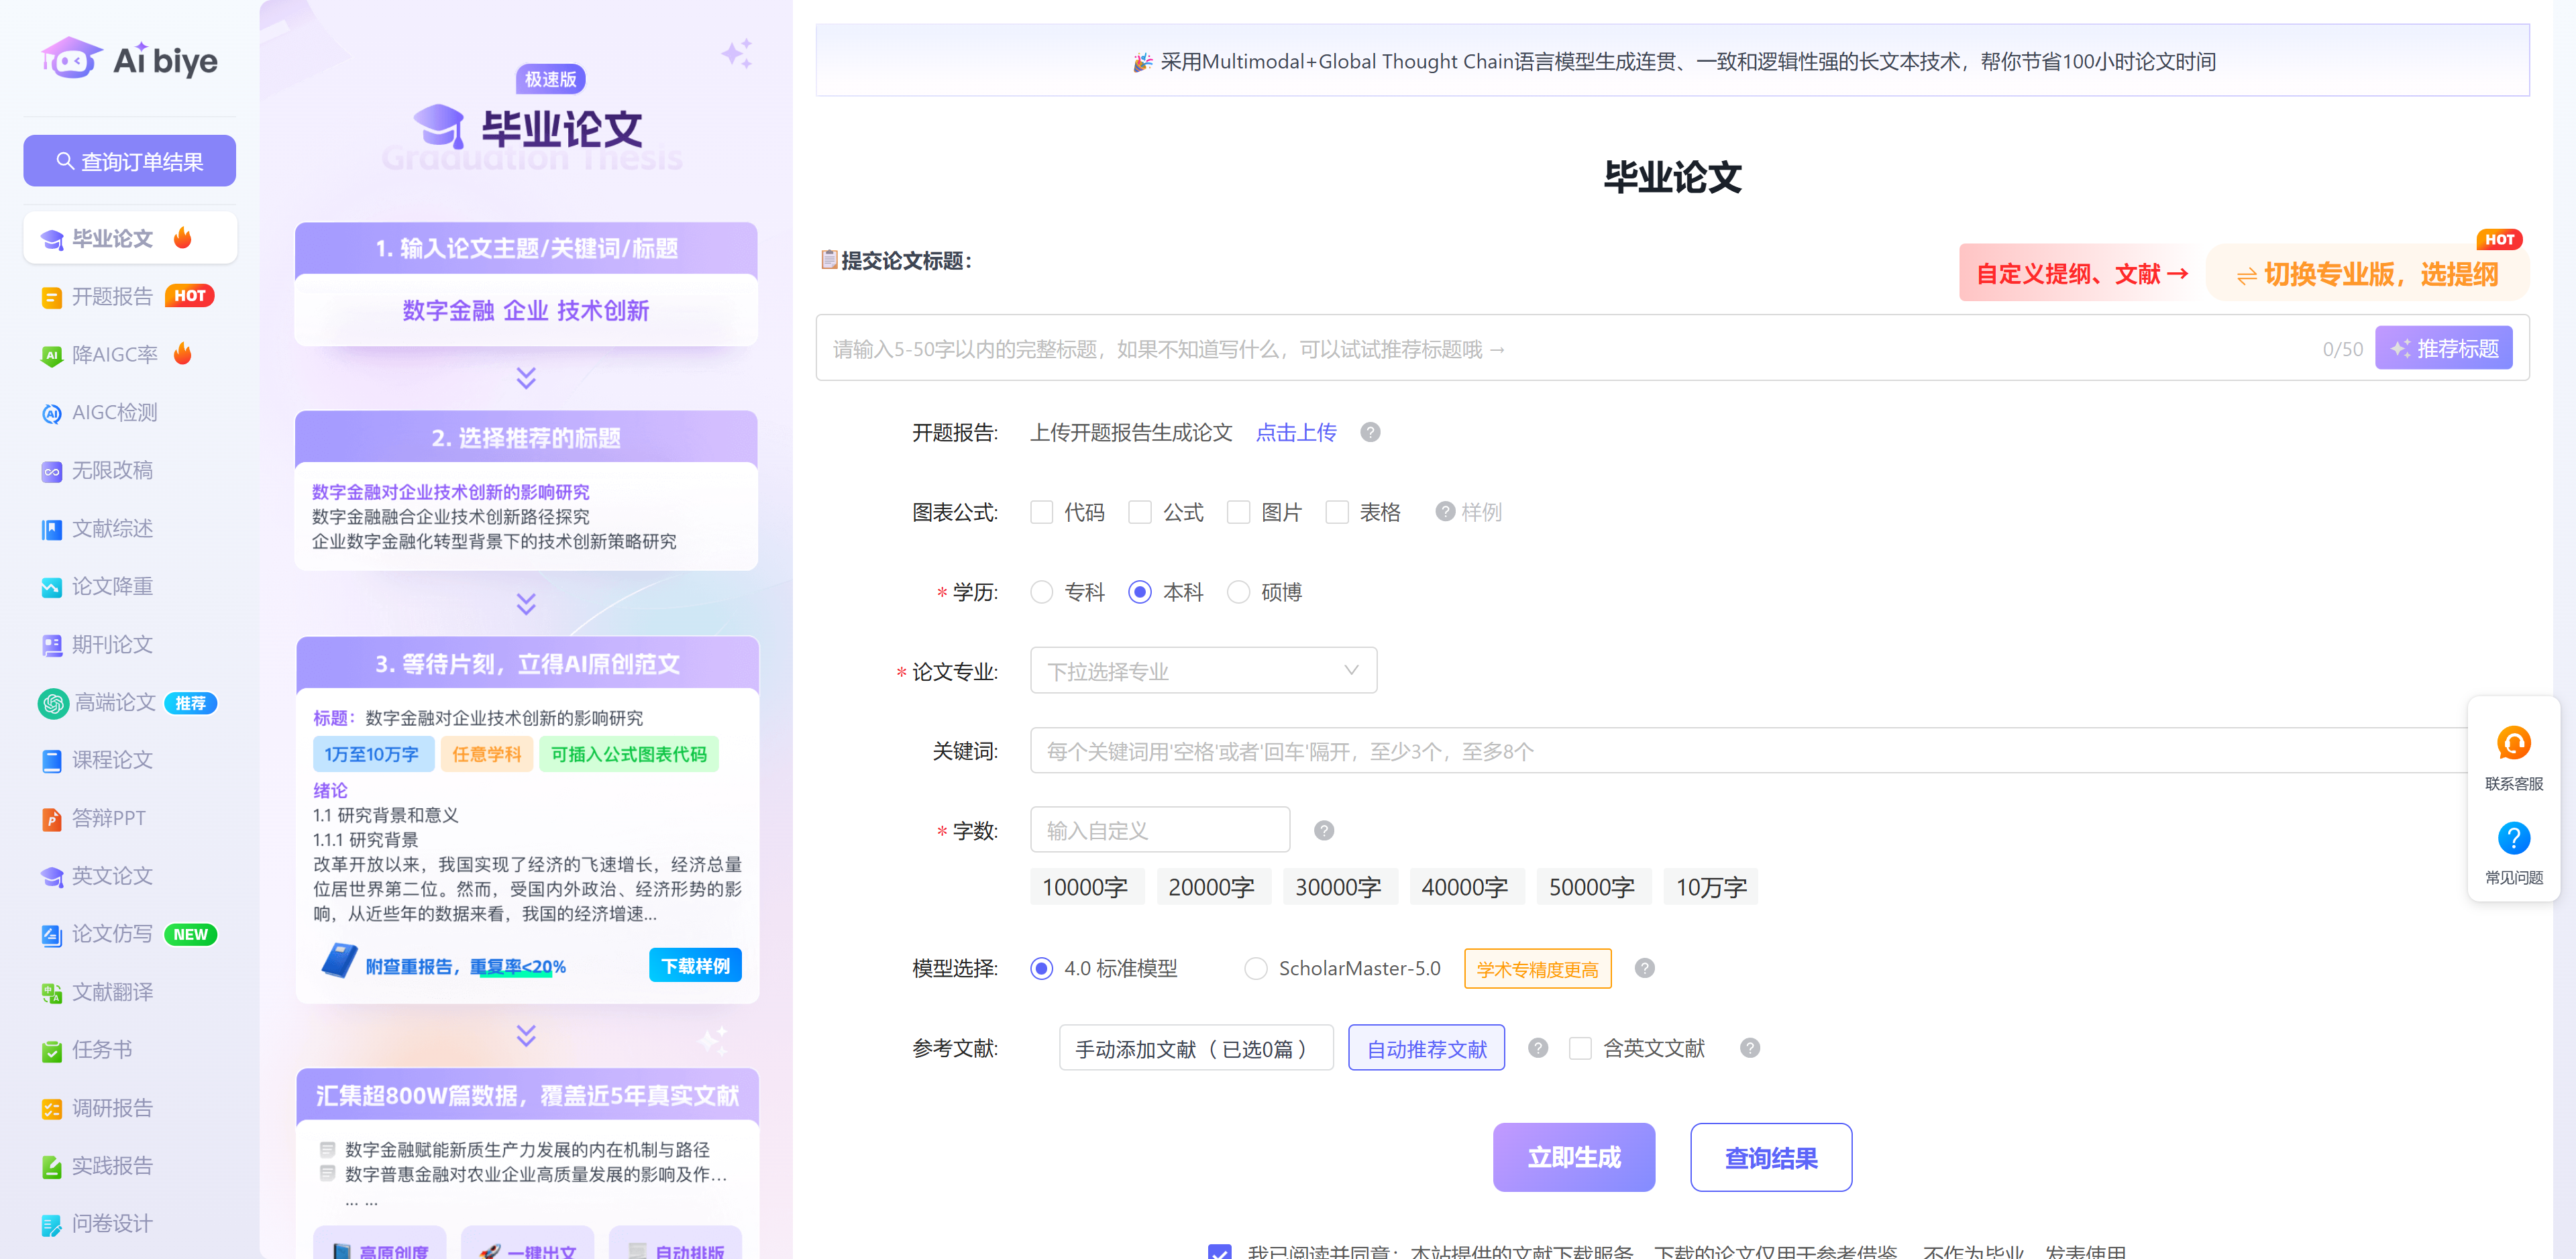Screen dimensions: 2576x1259
Task: Click the help icon beside 点击上传
Action: tap(1370, 432)
